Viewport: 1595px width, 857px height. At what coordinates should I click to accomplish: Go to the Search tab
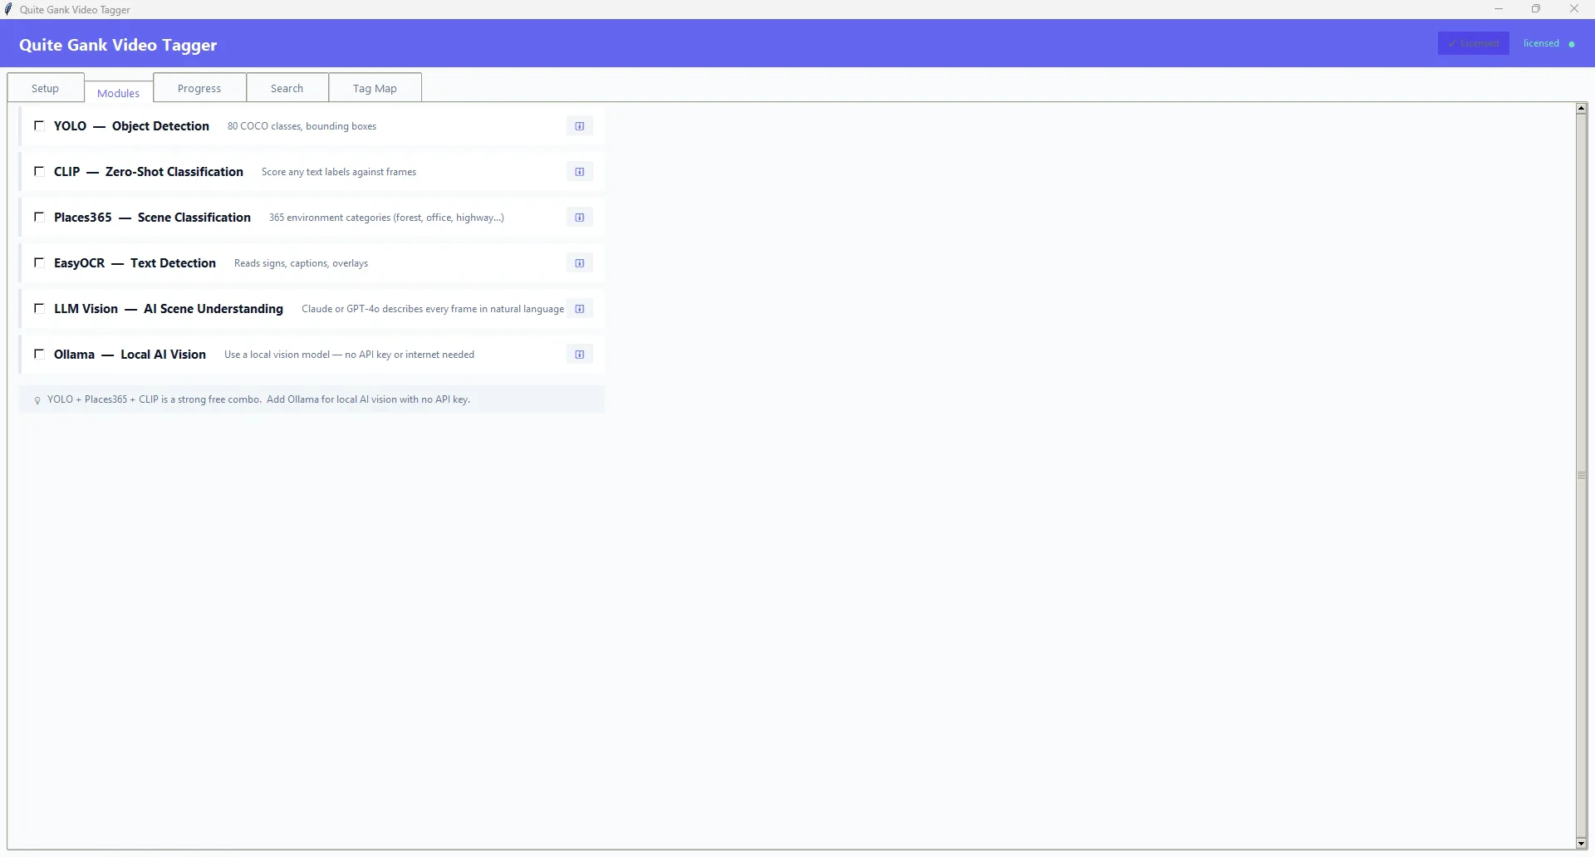(287, 88)
